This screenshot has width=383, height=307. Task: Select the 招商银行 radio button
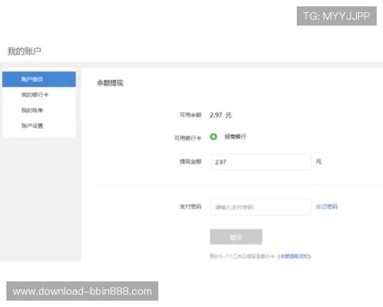[x=213, y=137]
